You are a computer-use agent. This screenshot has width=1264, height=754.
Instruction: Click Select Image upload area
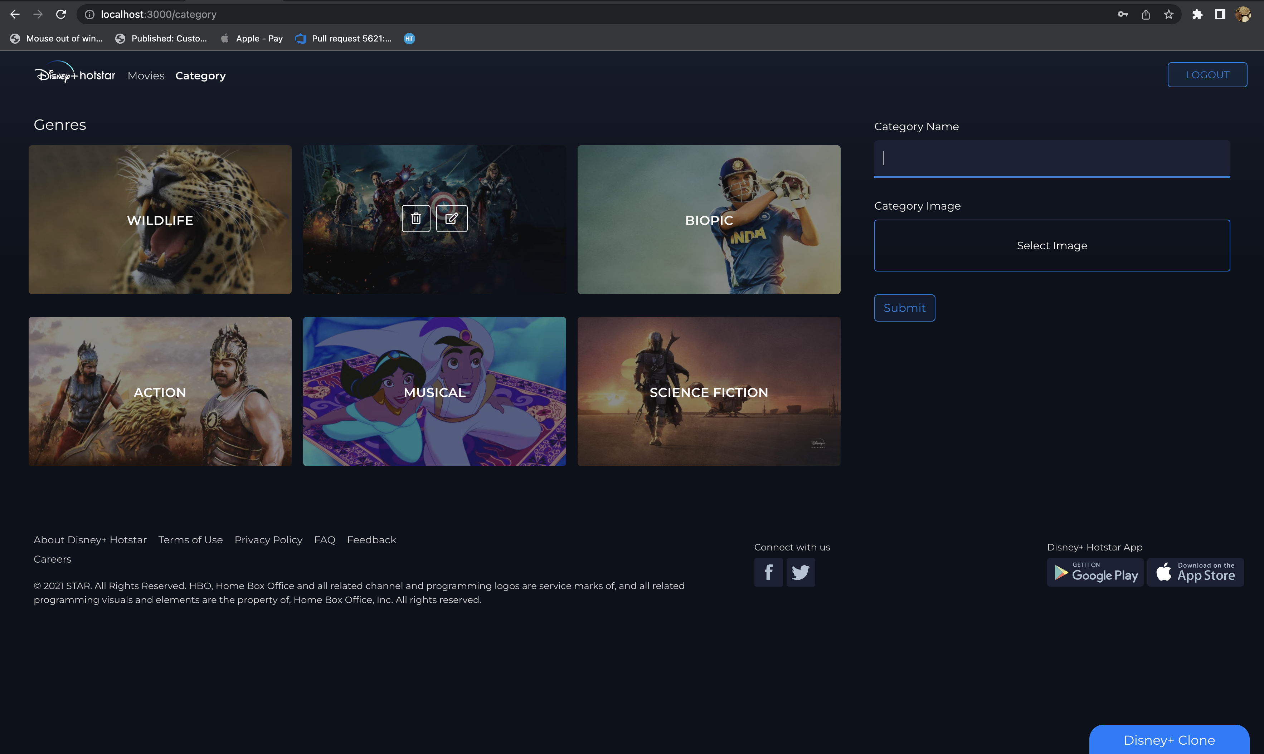[1051, 245]
